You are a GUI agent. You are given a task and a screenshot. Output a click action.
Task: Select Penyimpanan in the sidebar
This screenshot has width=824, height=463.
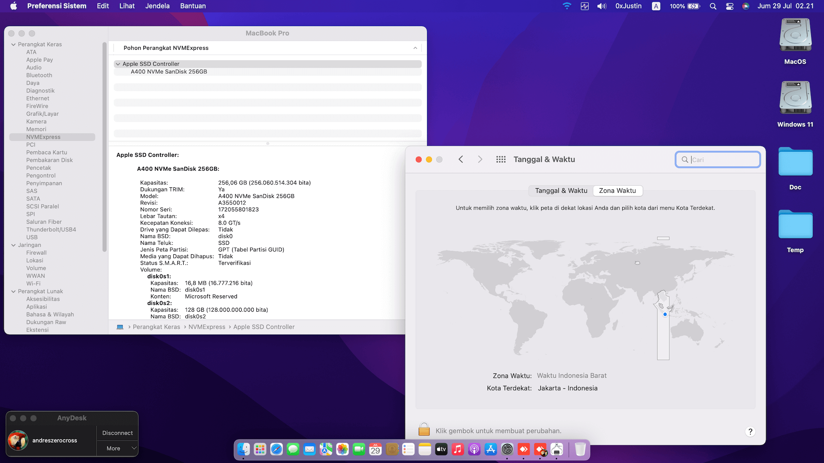point(44,183)
